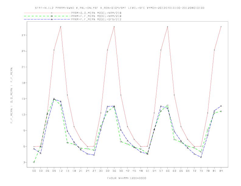
Task: Click the x-axis tick label 45
Action: point(134,171)
